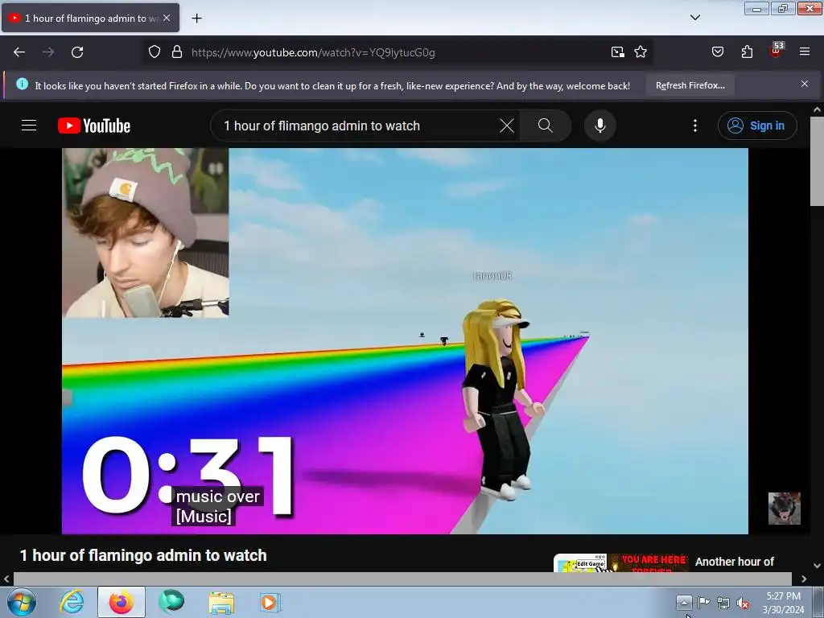Launch Internet Explorer from taskbar
824x618 pixels.
click(72, 602)
